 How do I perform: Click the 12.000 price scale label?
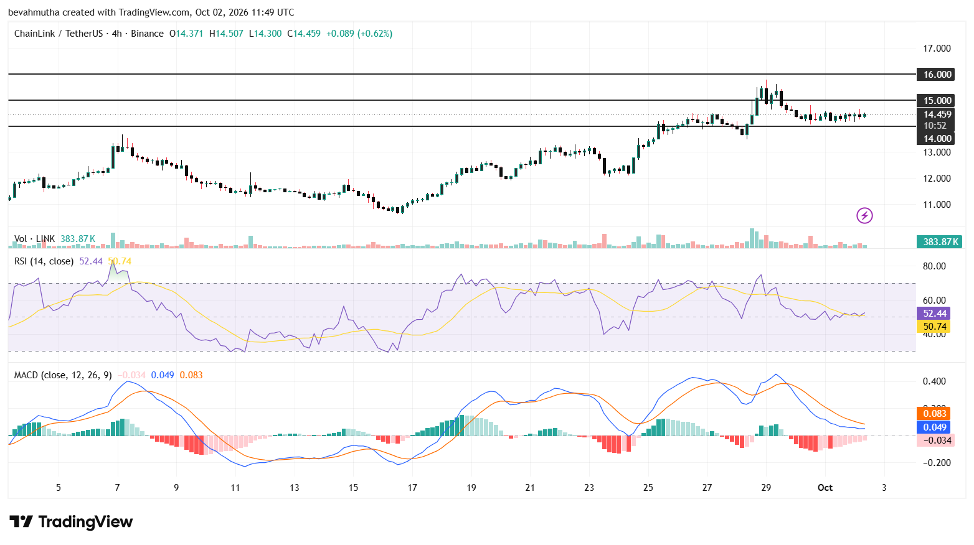[x=937, y=179]
